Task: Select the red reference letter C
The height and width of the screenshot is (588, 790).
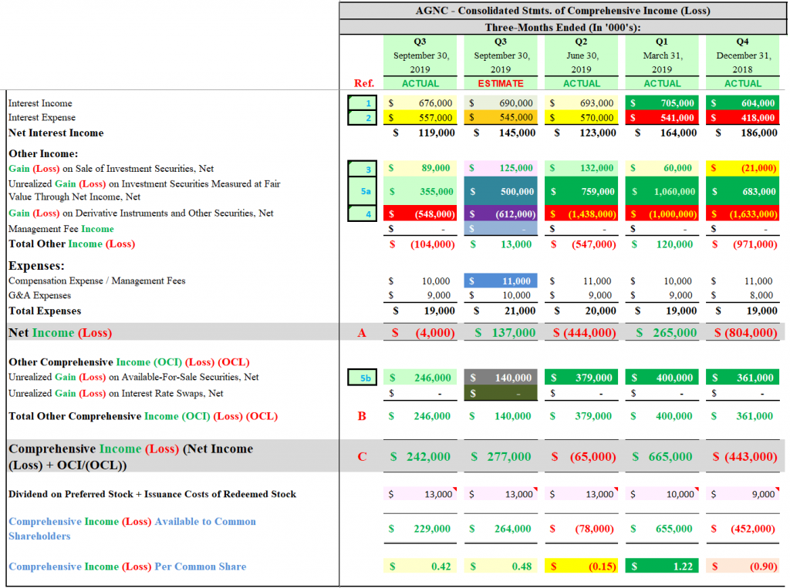Action: pos(362,457)
